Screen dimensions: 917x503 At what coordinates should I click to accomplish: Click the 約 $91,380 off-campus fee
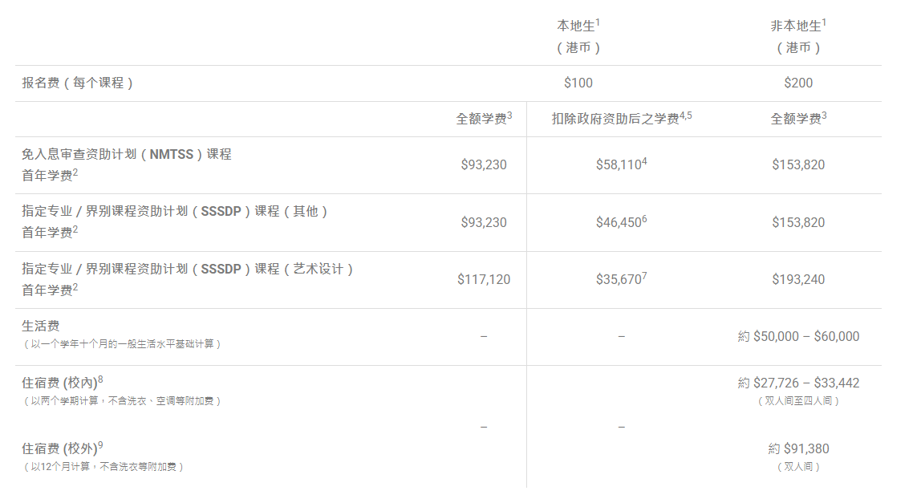(798, 448)
